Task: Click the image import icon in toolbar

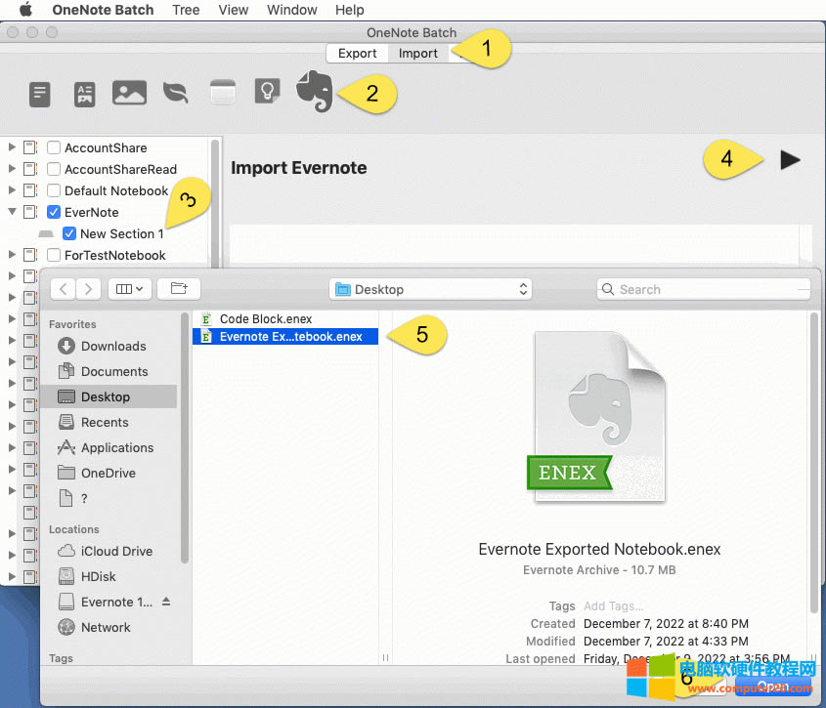Action: 129,91
